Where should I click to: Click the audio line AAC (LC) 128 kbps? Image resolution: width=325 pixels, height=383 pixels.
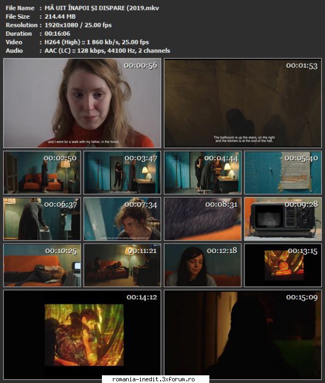107,50
